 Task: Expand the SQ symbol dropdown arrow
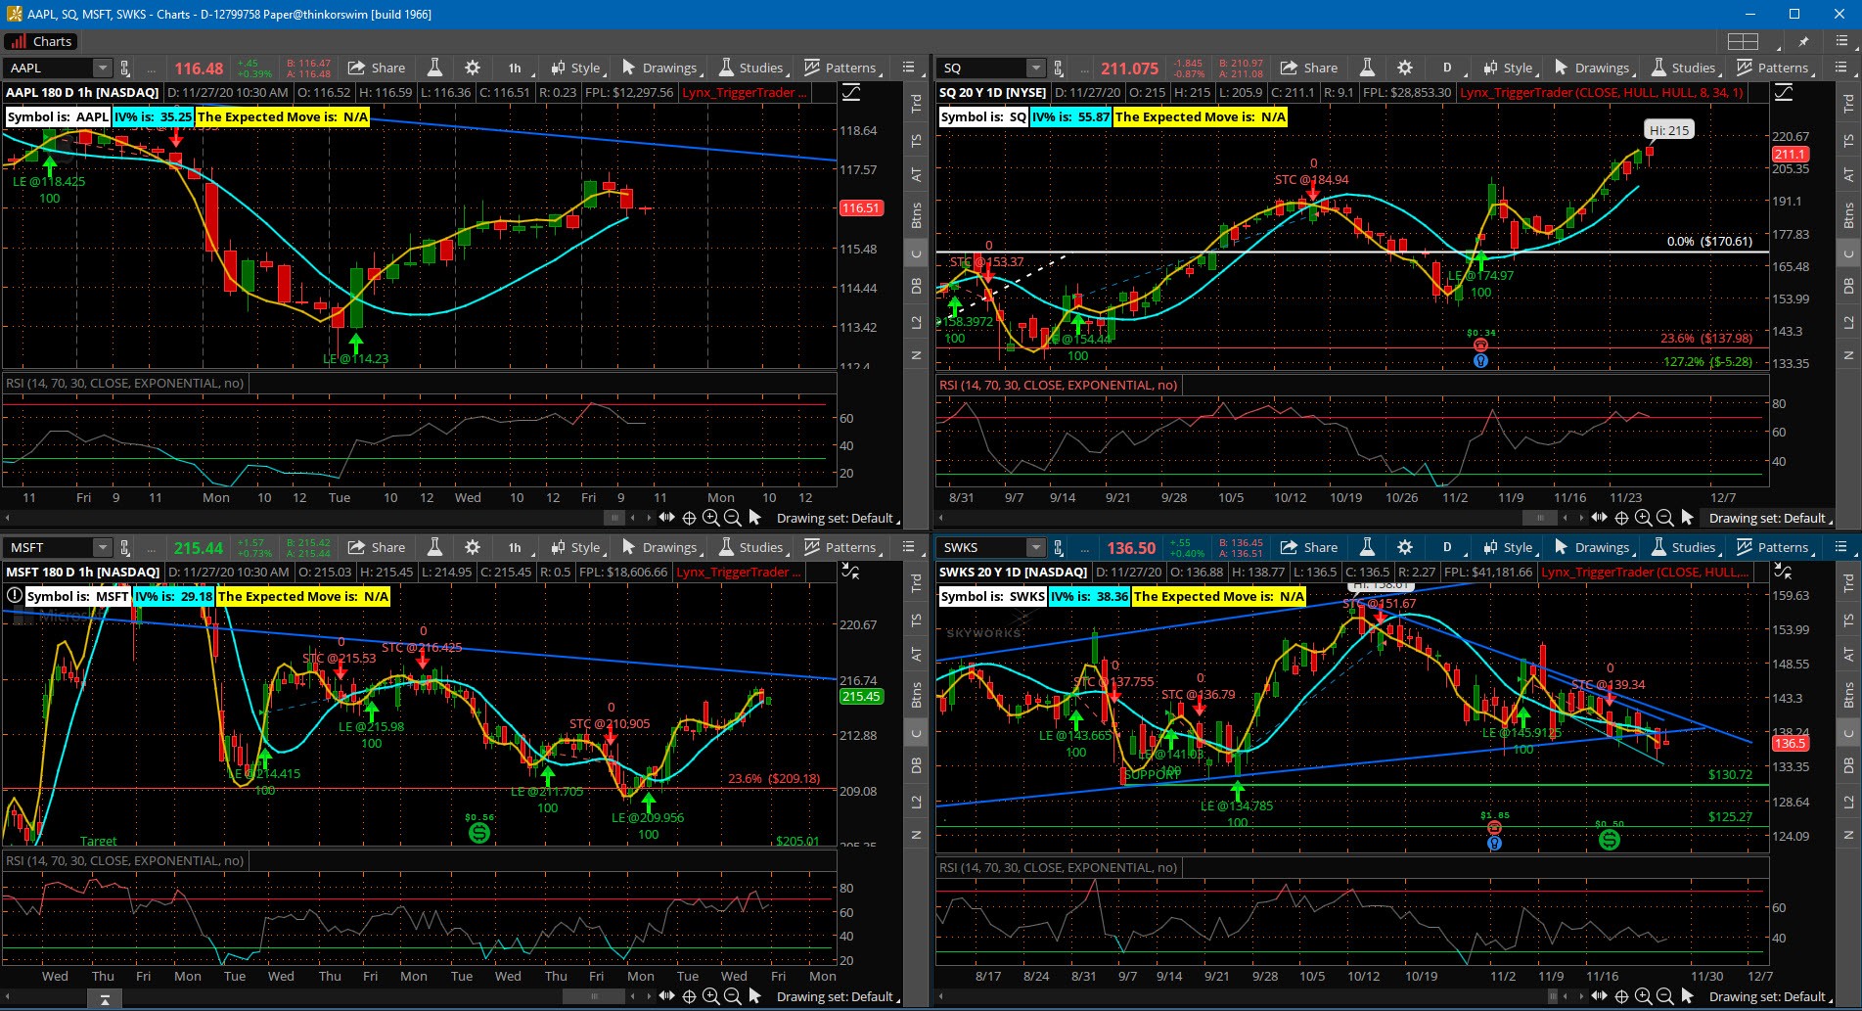pyautogui.click(x=1035, y=68)
